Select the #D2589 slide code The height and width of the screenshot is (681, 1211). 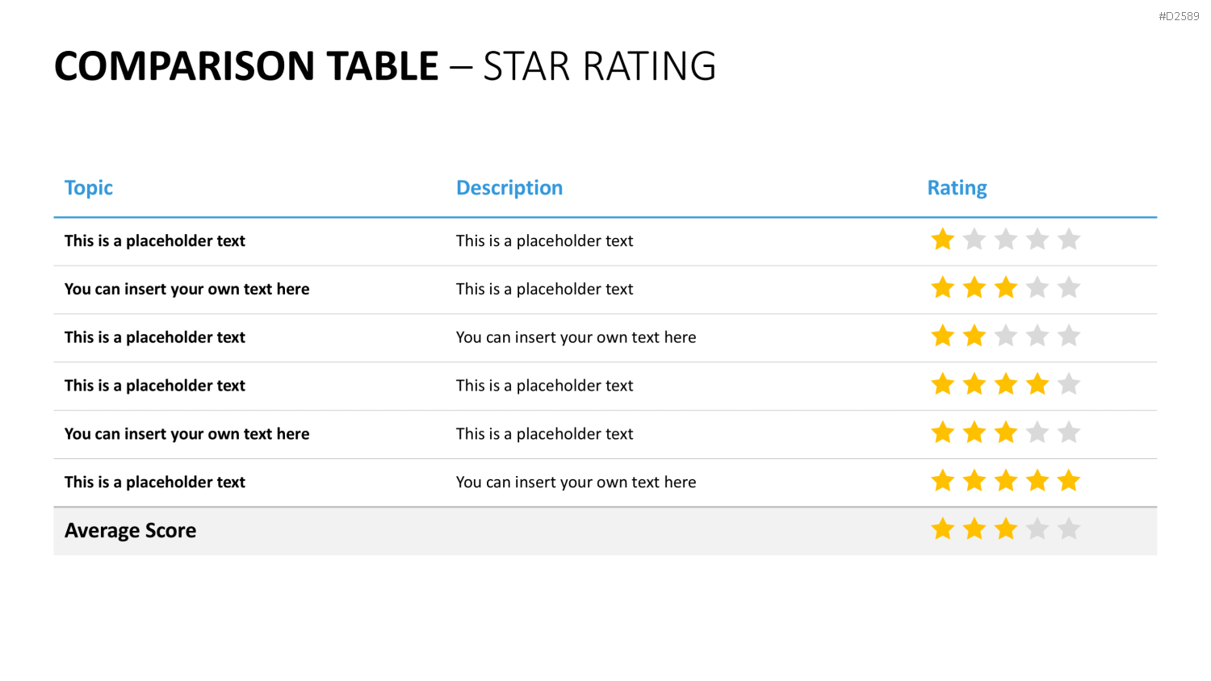click(1179, 16)
